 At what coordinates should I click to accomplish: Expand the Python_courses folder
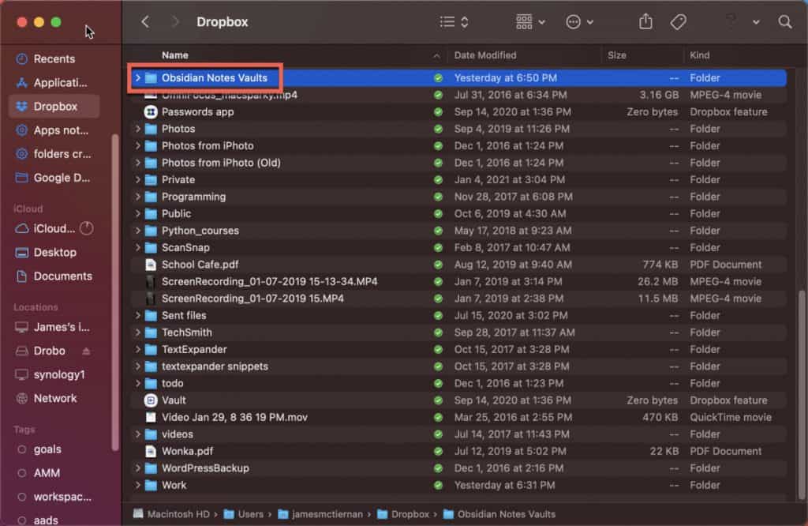coord(137,231)
